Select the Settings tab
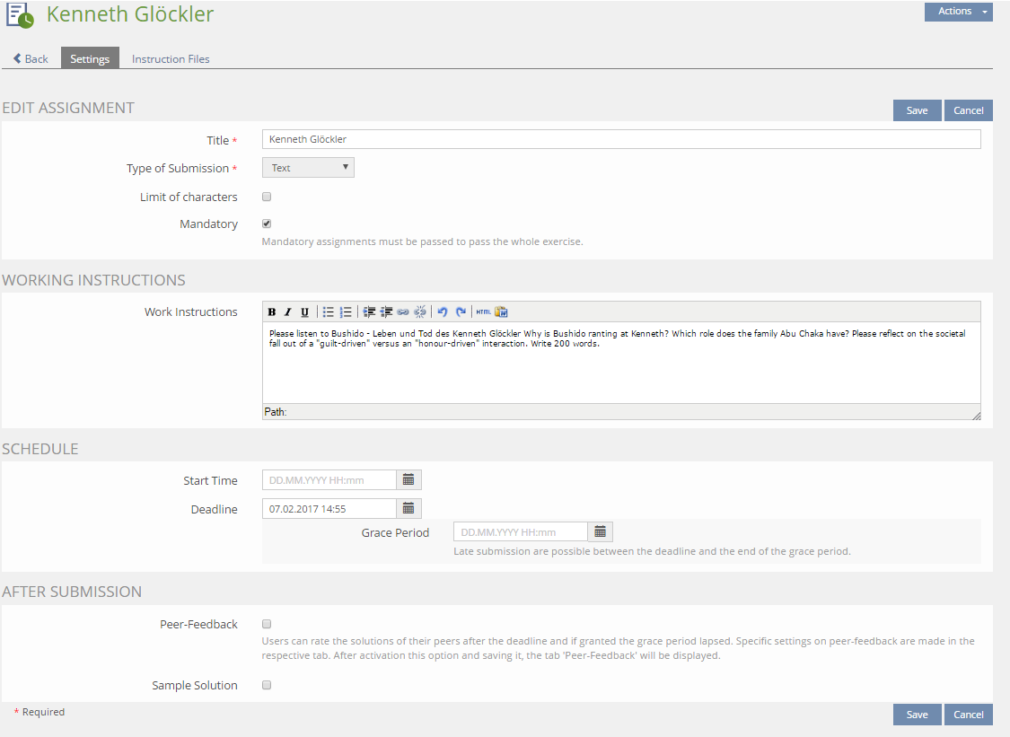 tap(90, 59)
